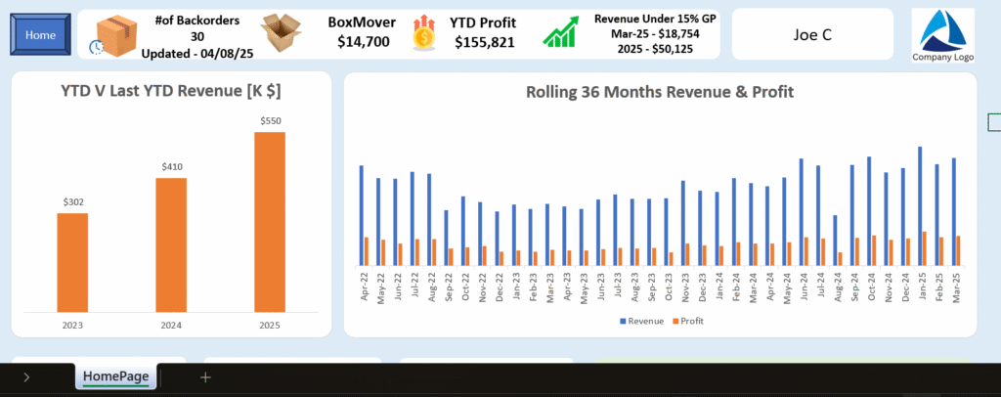
Task: Click the YTD Profit coin icon
Action: point(425,34)
